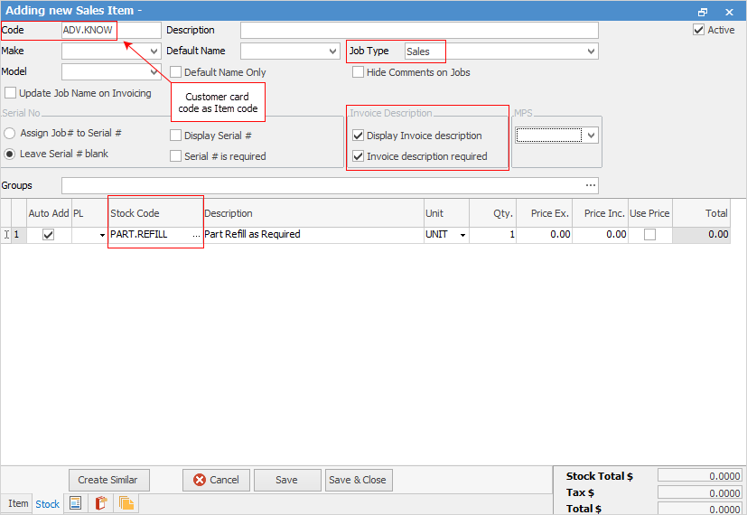Image resolution: width=747 pixels, height=515 pixels.
Task: Click the Total cell in row 1
Action: tap(701, 234)
